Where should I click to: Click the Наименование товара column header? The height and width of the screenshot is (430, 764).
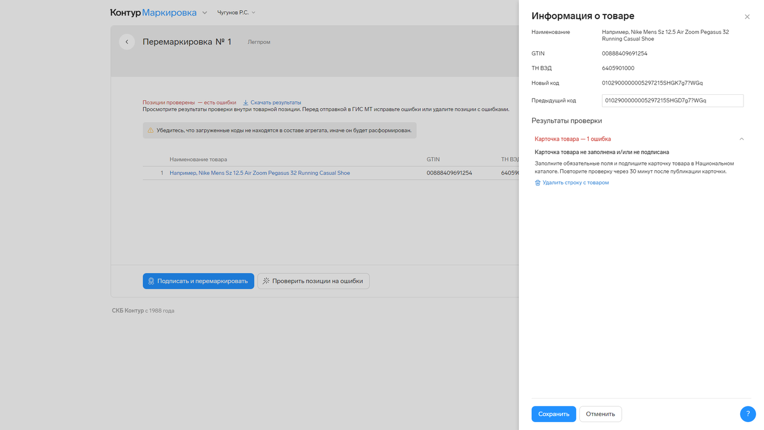point(198,159)
